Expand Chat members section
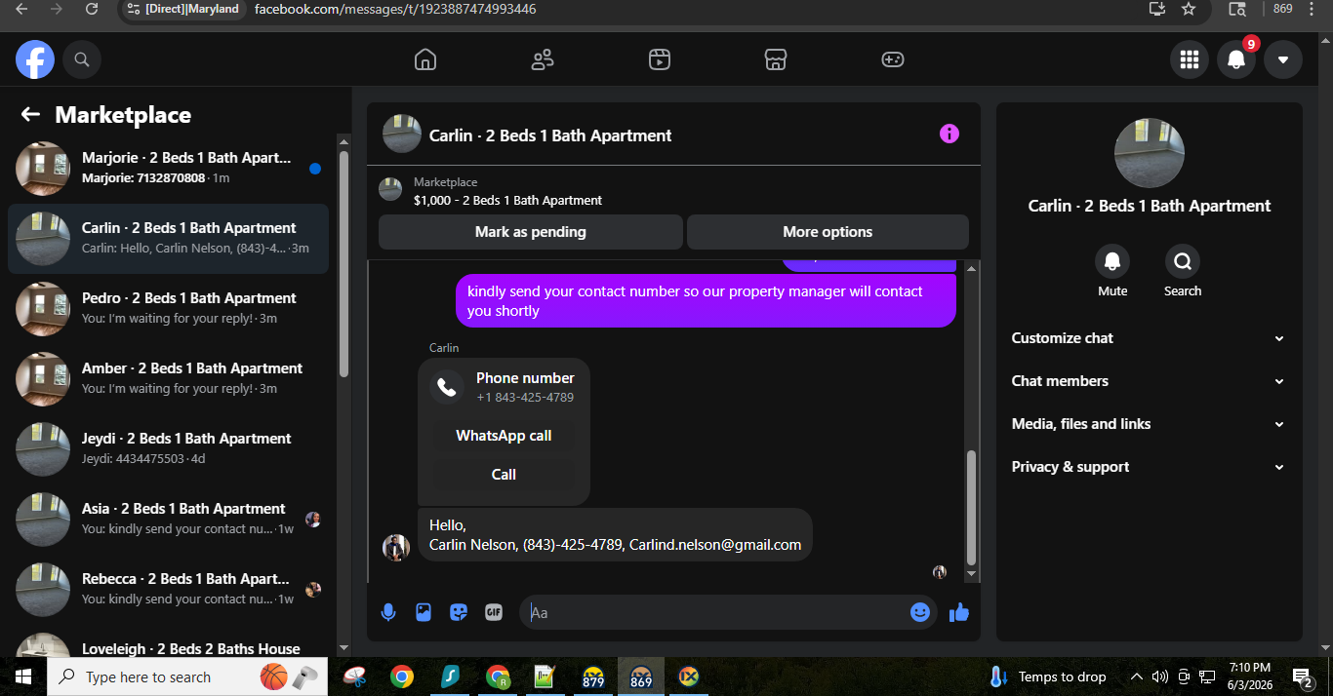Viewport: 1333px width, 696px height. click(1149, 381)
